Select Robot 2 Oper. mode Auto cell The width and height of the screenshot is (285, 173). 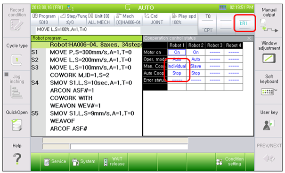pyautogui.click(x=196, y=60)
